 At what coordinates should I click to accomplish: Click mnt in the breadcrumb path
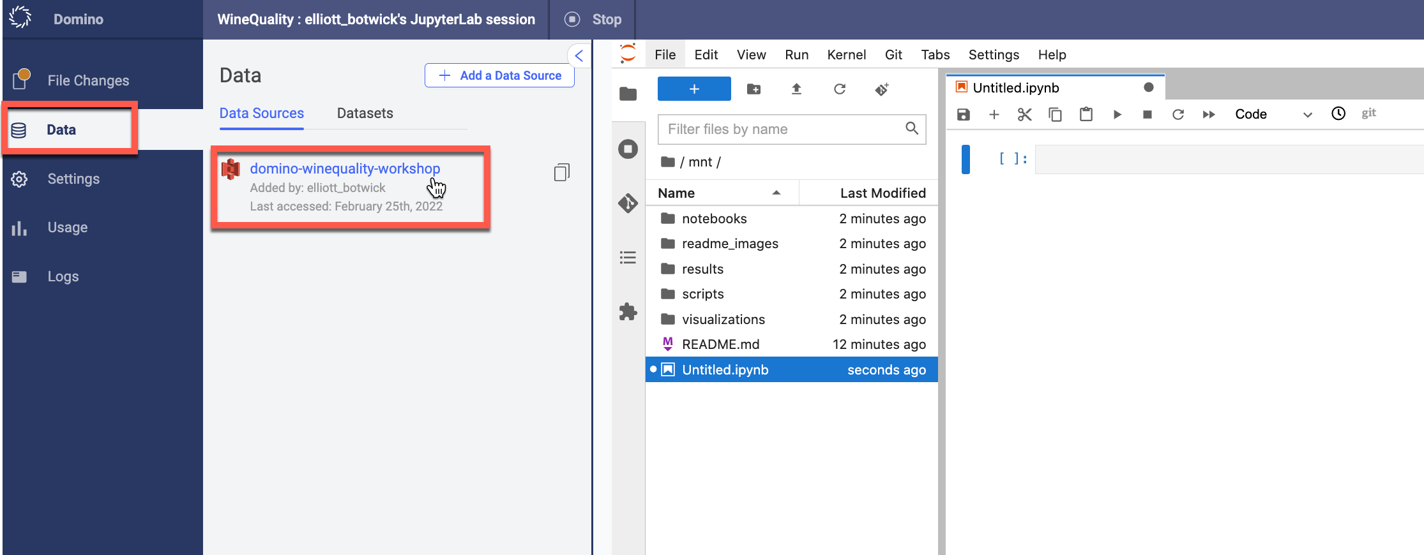[x=700, y=162]
